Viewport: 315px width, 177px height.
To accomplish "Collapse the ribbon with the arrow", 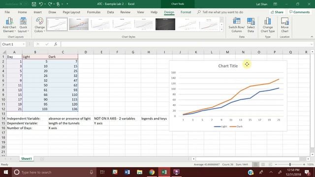I will 312,37.
